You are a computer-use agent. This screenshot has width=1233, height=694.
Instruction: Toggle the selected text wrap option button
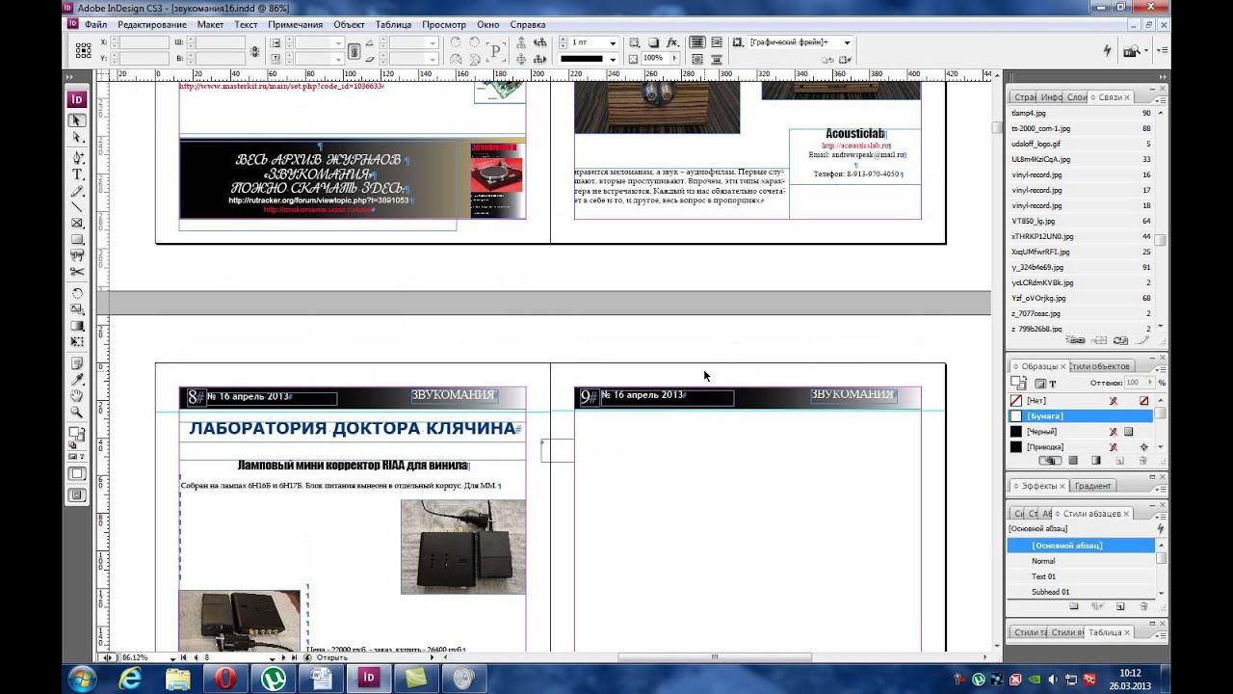pos(696,43)
